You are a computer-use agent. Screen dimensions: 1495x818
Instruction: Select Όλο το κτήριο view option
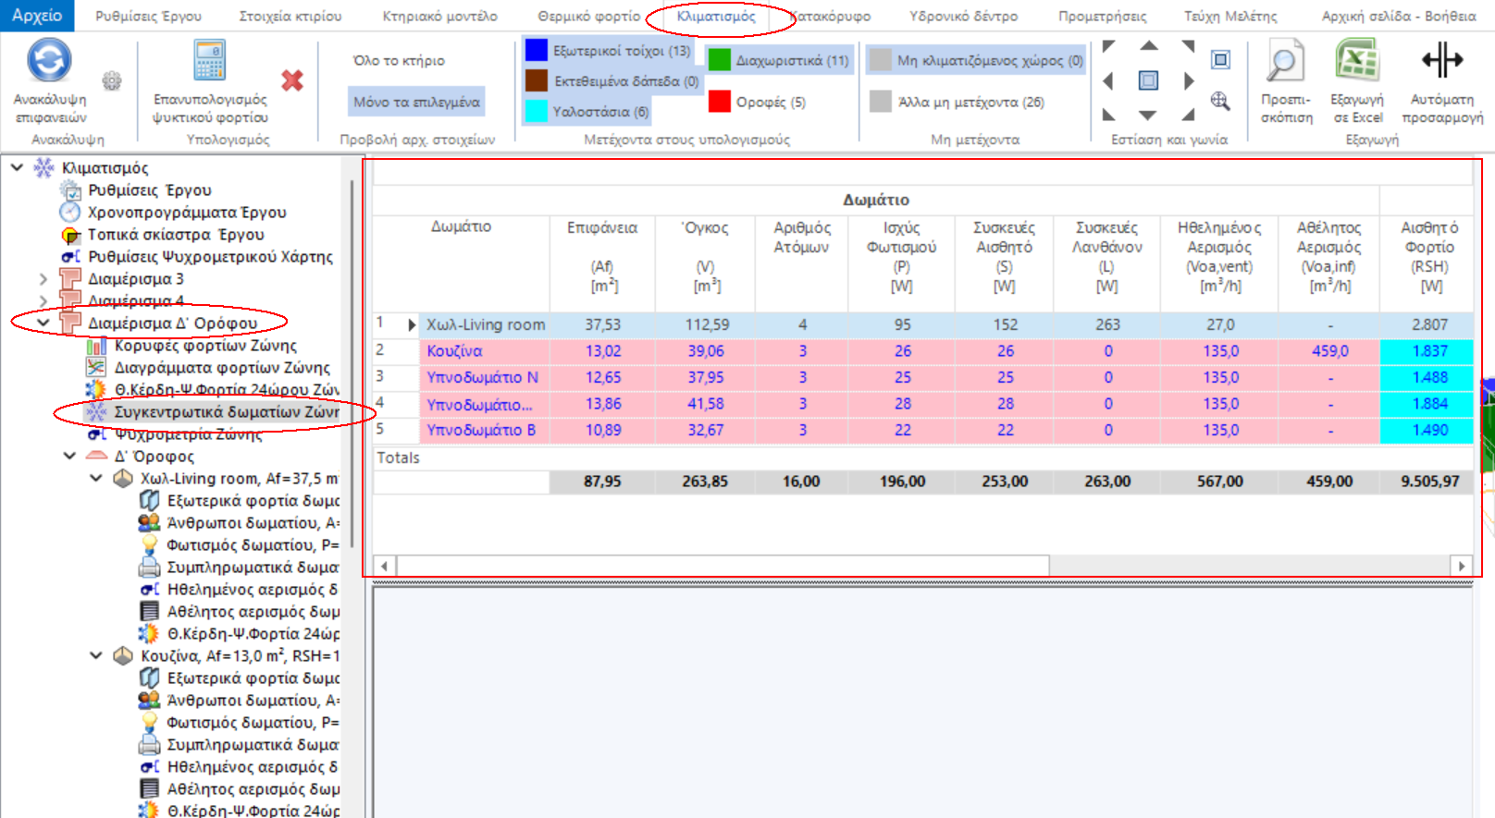click(x=399, y=60)
